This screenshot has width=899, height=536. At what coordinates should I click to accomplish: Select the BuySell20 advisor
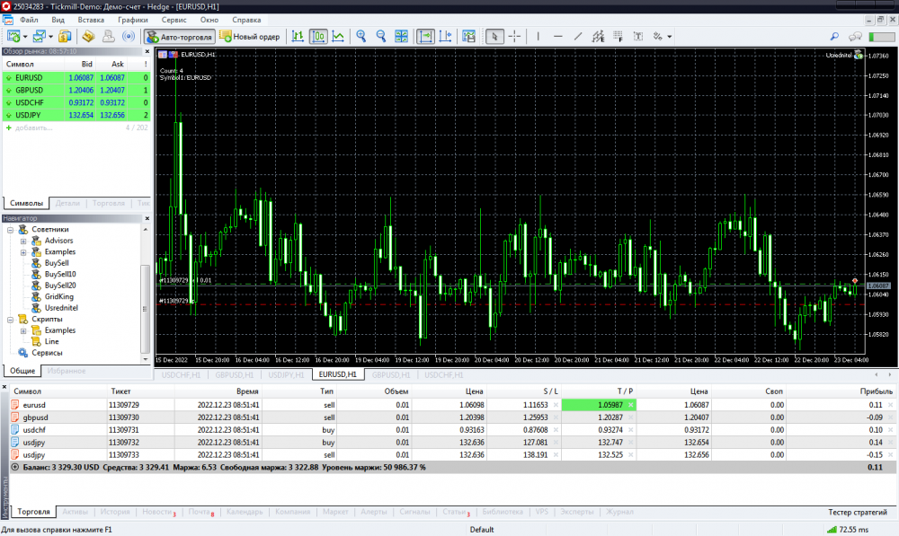point(60,286)
